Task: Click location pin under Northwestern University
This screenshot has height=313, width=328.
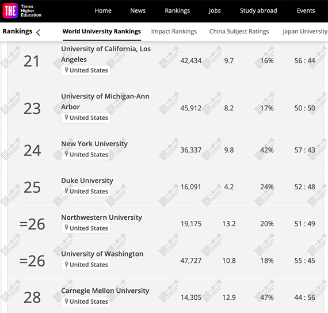Action: [x=66, y=228]
